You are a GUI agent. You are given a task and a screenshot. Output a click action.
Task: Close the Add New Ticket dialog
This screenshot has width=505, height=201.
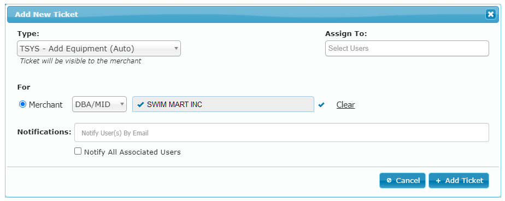point(490,15)
